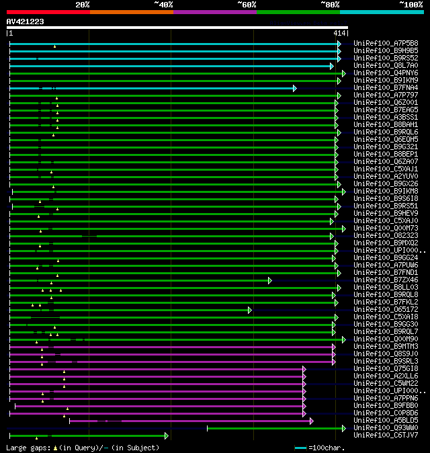Click the UniRef100_A2XLL6 label
The image size is (430, 453).
pyautogui.click(x=386, y=376)
